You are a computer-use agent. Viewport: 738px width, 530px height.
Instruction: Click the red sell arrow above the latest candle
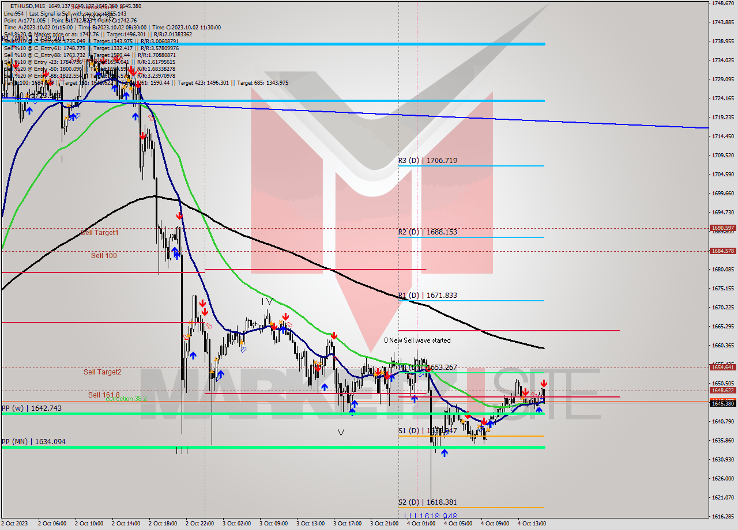[x=544, y=384]
